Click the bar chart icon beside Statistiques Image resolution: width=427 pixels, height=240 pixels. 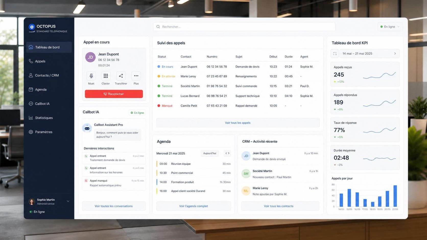coord(31,118)
